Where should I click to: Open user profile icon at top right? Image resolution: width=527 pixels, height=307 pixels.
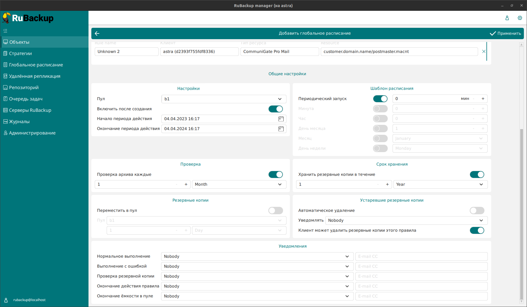[507, 18]
